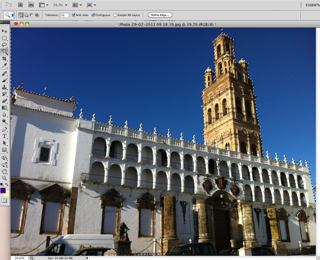Open the Screen Mode dropdown
Image resolution: width=320 pixels, height=260 pixels.
click(91, 5)
